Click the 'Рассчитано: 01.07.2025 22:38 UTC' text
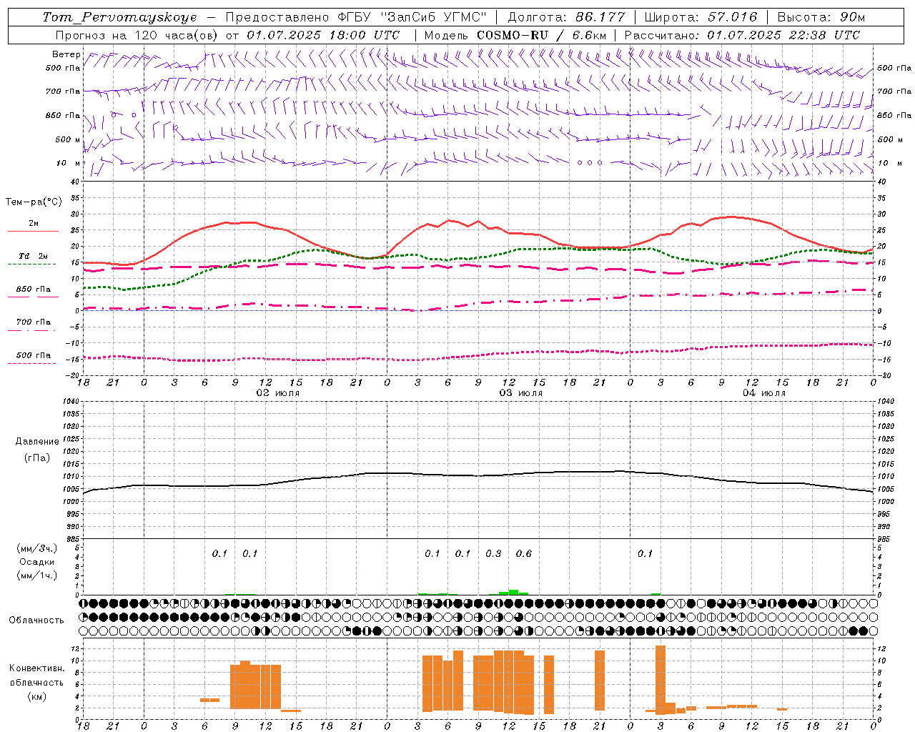 pos(742,35)
